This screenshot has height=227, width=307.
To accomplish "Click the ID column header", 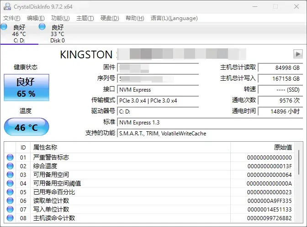I will tap(23, 147).
